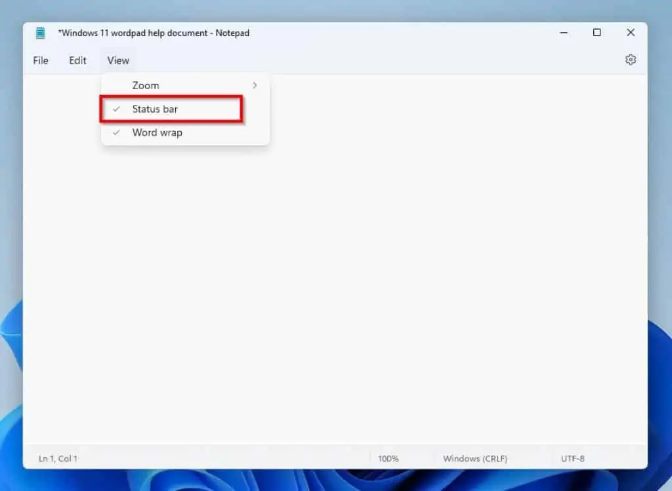Open the File menu
The image size is (672, 491).
click(41, 60)
